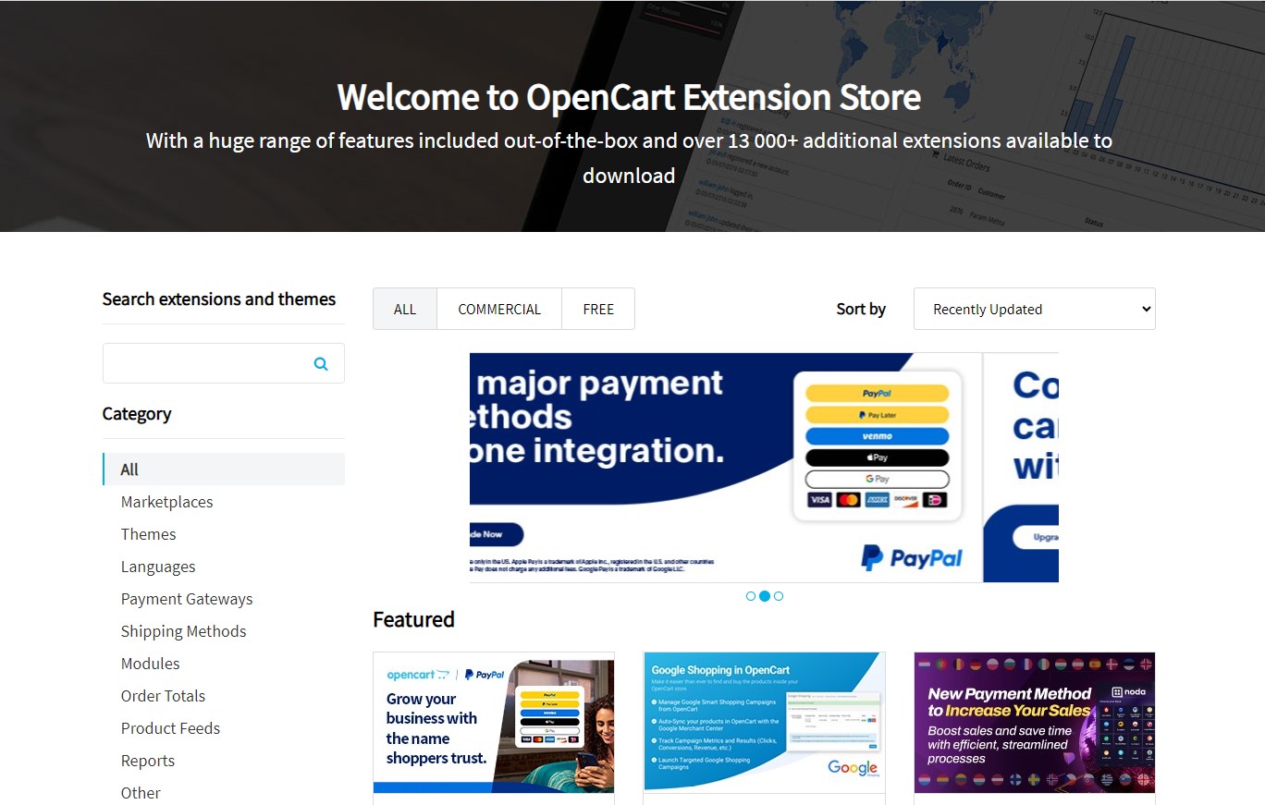Click the Google logo on Shopping card
The height and width of the screenshot is (805, 1265).
(x=853, y=767)
